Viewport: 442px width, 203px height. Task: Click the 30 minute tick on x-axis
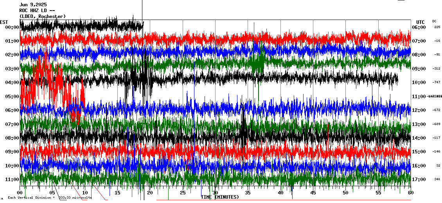click(215, 193)
